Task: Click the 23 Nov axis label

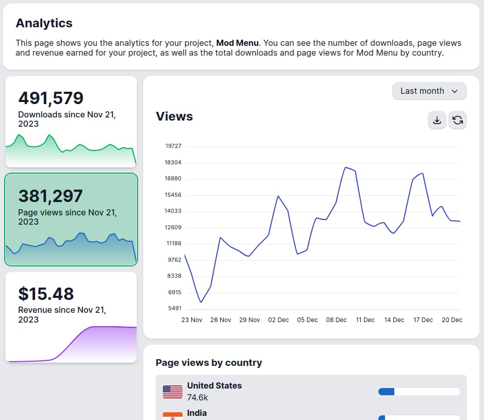Action: pos(192,320)
